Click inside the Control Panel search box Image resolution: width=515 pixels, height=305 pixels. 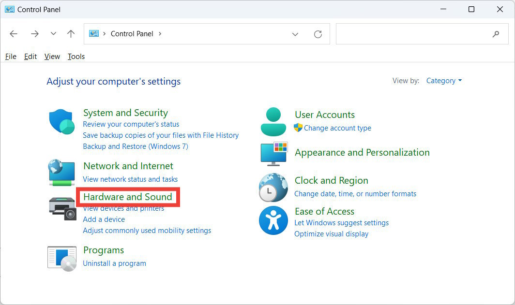pos(411,34)
